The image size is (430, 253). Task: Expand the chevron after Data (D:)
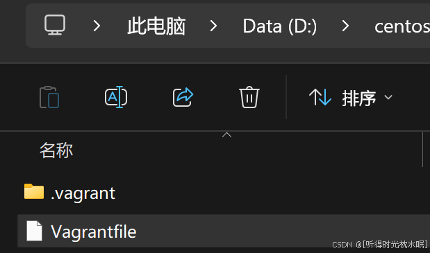345,26
